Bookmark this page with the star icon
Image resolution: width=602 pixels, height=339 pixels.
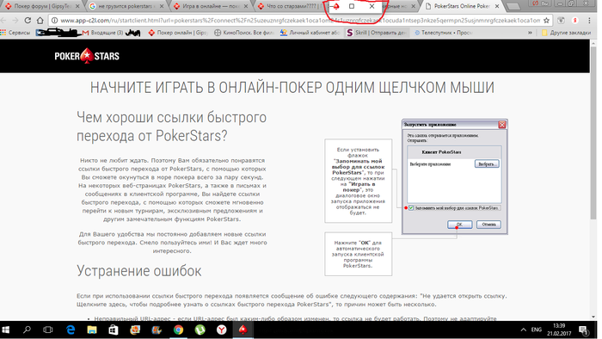point(546,21)
